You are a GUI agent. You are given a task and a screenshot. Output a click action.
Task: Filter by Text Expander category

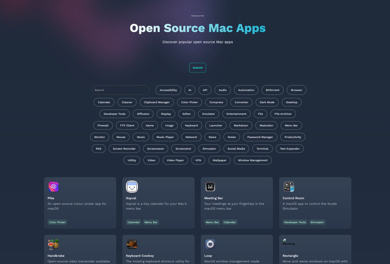(x=290, y=149)
